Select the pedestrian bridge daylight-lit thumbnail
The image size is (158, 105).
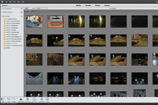coord(34,78)
